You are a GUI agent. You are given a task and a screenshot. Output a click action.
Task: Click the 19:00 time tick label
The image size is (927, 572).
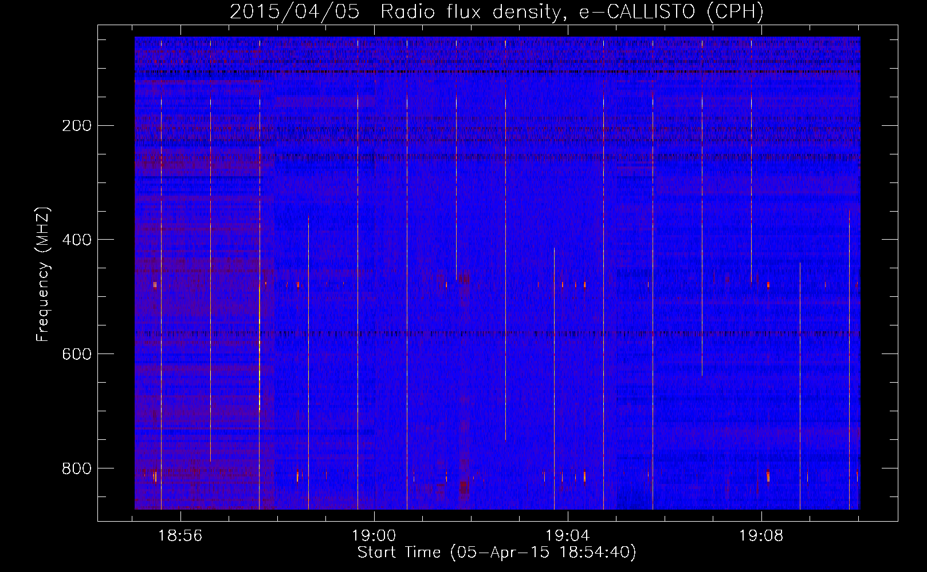[x=374, y=536]
